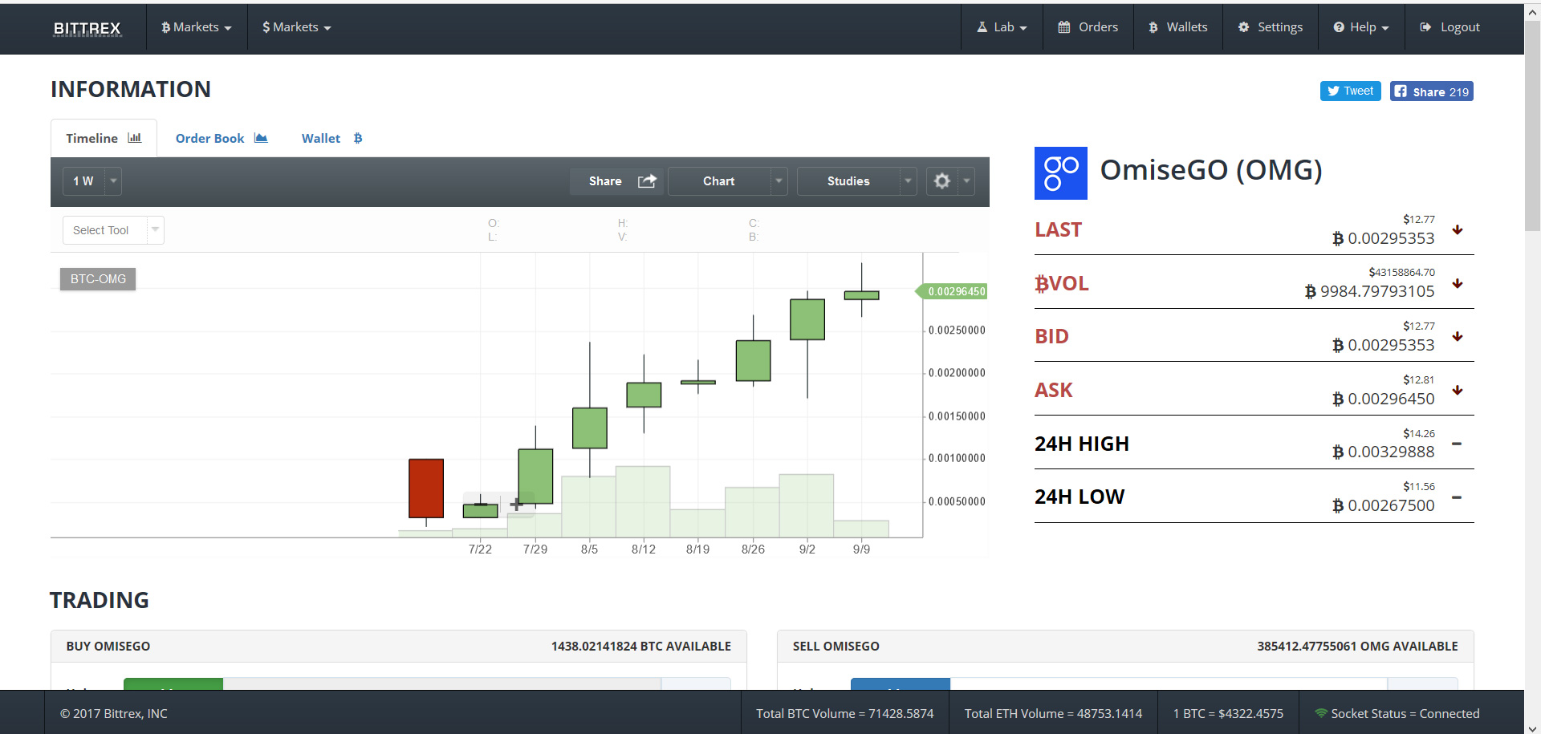This screenshot has width=1541, height=734.
Task: Open the Bitcoin Markets menu
Action: pyautogui.click(x=197, y=27)
